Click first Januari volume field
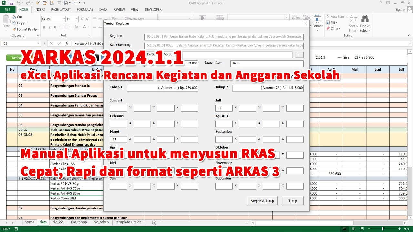413x232 pixels. [x=118, y=108]
